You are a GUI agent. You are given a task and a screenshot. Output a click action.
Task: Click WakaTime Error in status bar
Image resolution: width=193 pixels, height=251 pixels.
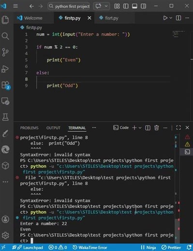[89, 248]
